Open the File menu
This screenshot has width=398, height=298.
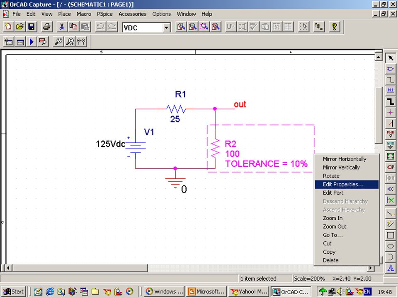[x=17, y=14]
